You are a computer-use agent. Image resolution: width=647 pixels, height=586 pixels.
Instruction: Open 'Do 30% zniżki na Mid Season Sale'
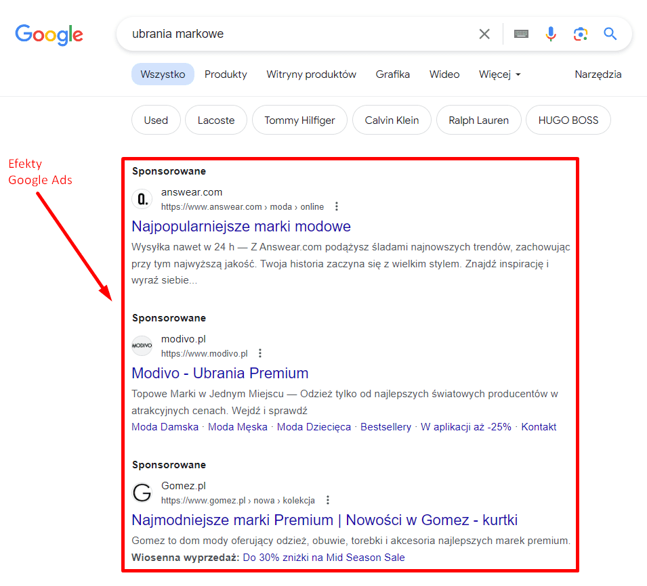click(x=324, y=557)
